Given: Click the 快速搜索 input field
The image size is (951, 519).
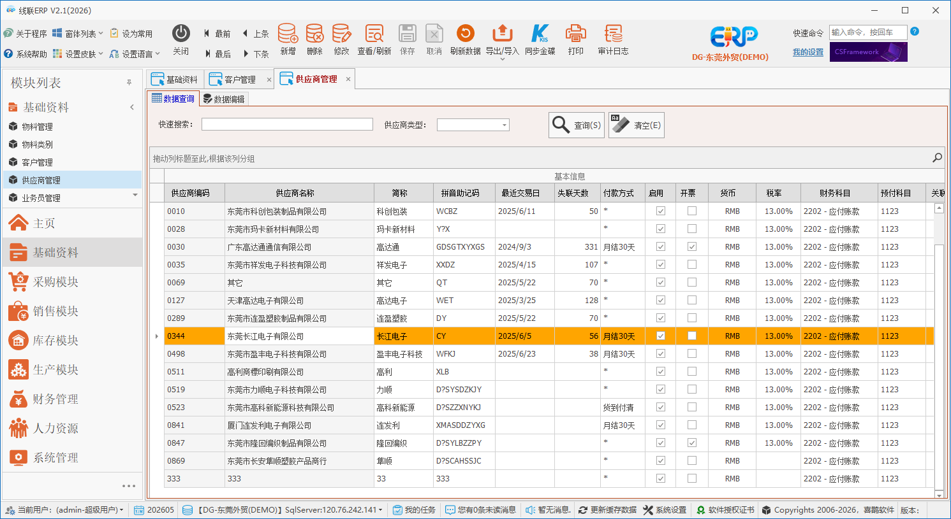Looking at the screenshot, I should pos(287,124).
